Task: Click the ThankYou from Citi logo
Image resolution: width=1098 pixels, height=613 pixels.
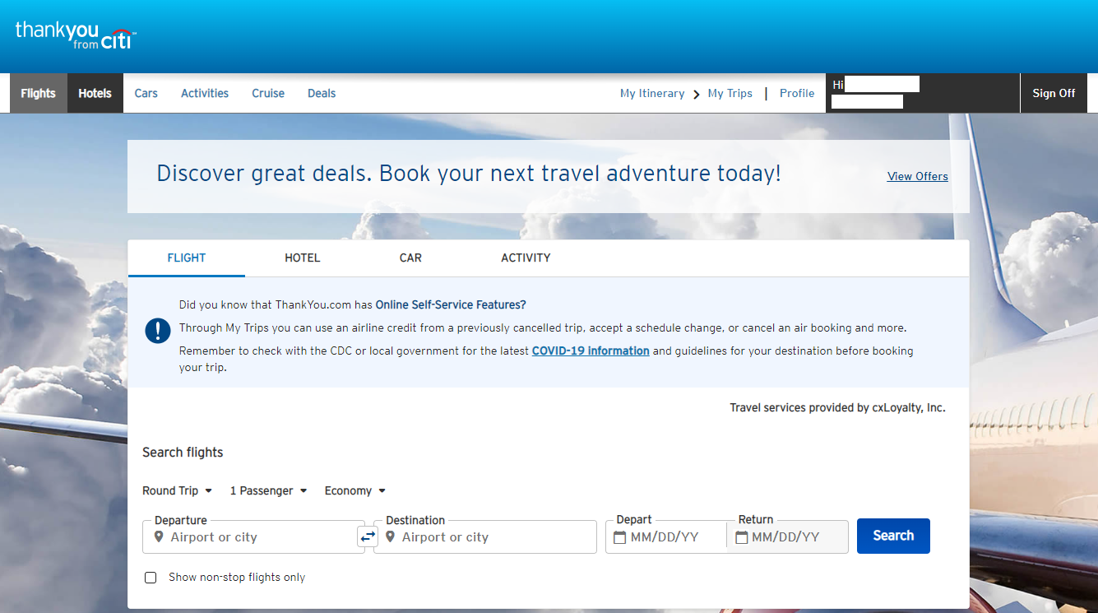Action: 76,35
